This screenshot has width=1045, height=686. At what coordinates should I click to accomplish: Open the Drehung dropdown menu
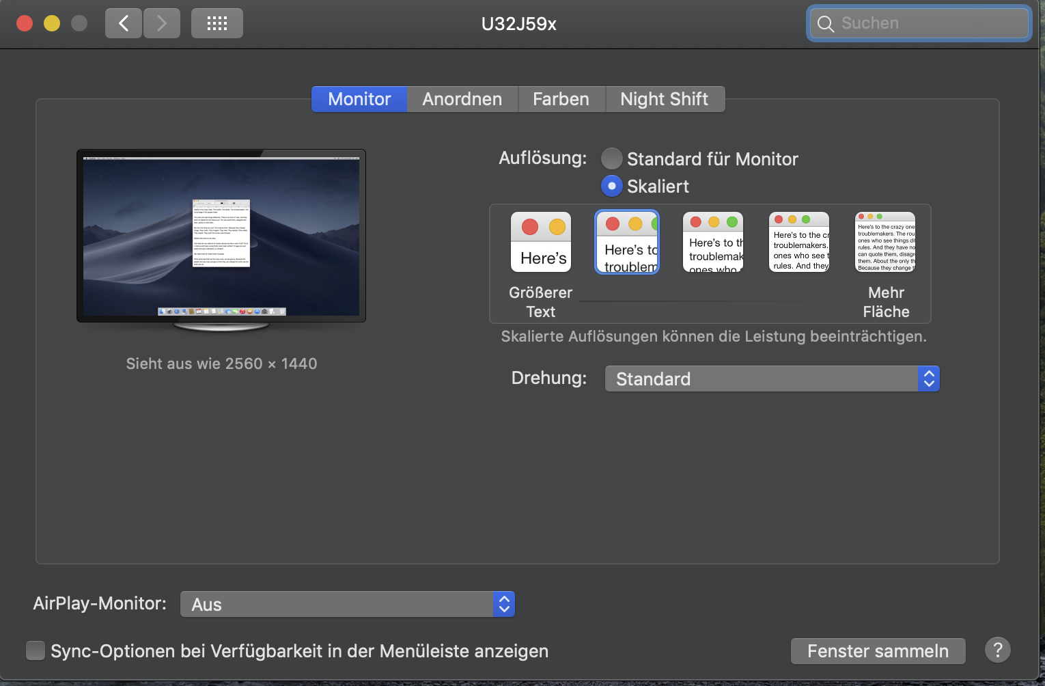point(772,379)
